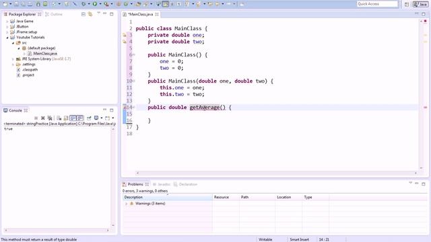Switch to the Outline tab
Viewport: 431px width, 242px height.
tap(54, 14)
